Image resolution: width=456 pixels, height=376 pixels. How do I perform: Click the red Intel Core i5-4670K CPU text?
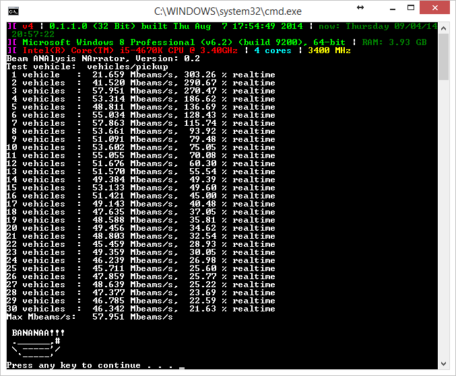coord(130,50)
